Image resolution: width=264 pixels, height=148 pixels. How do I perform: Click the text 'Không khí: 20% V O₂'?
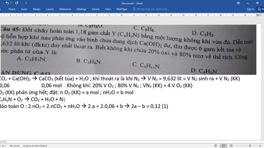point(90,86)
